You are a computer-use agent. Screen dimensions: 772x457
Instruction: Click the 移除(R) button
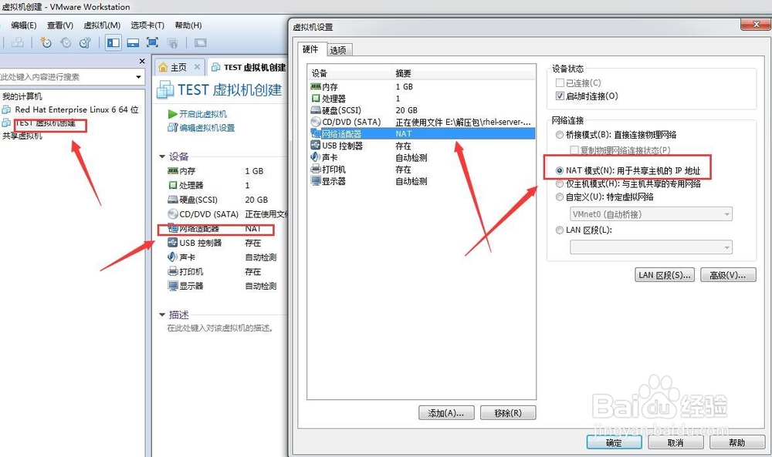click(508, 413)
